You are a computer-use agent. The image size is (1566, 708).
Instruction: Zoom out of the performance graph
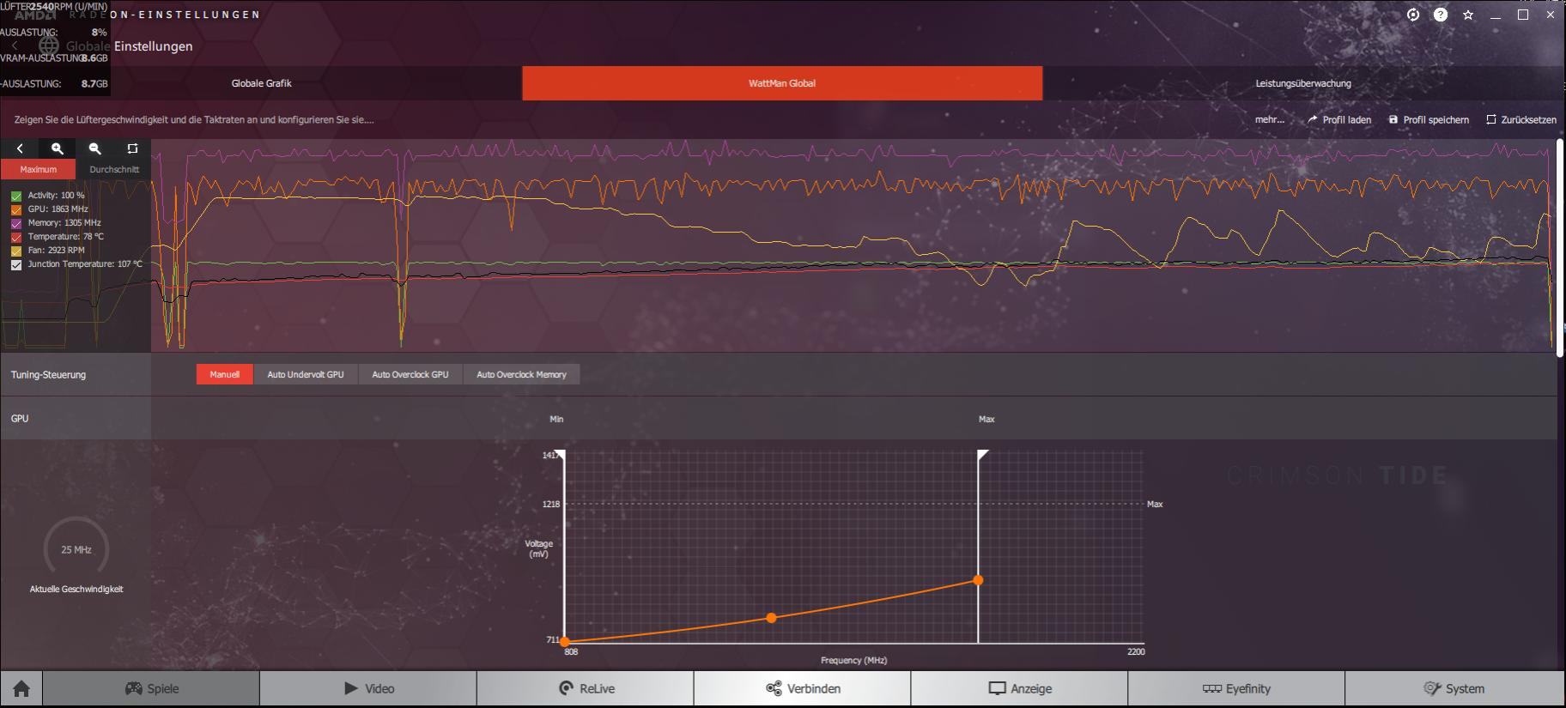95,148
